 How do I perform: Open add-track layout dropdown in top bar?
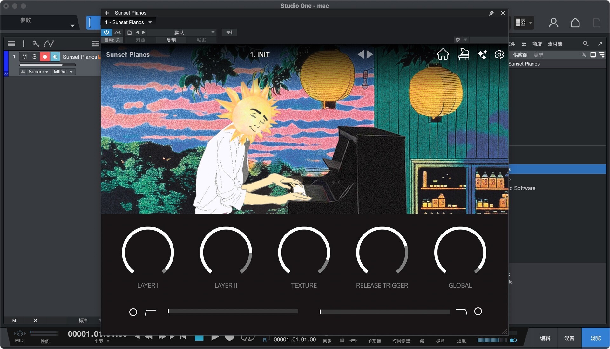pos(524,23)
